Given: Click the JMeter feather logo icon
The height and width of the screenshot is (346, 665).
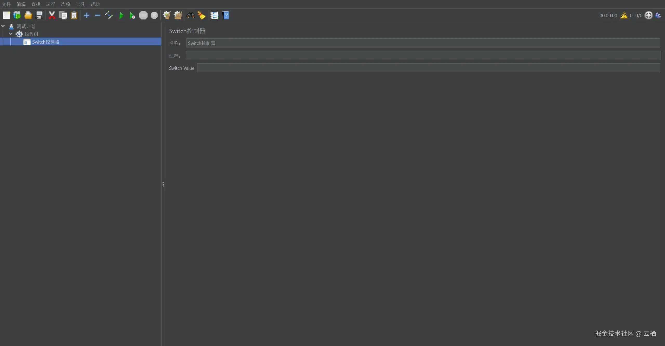Looking at the screenshot, I should (x=658, y=15).
